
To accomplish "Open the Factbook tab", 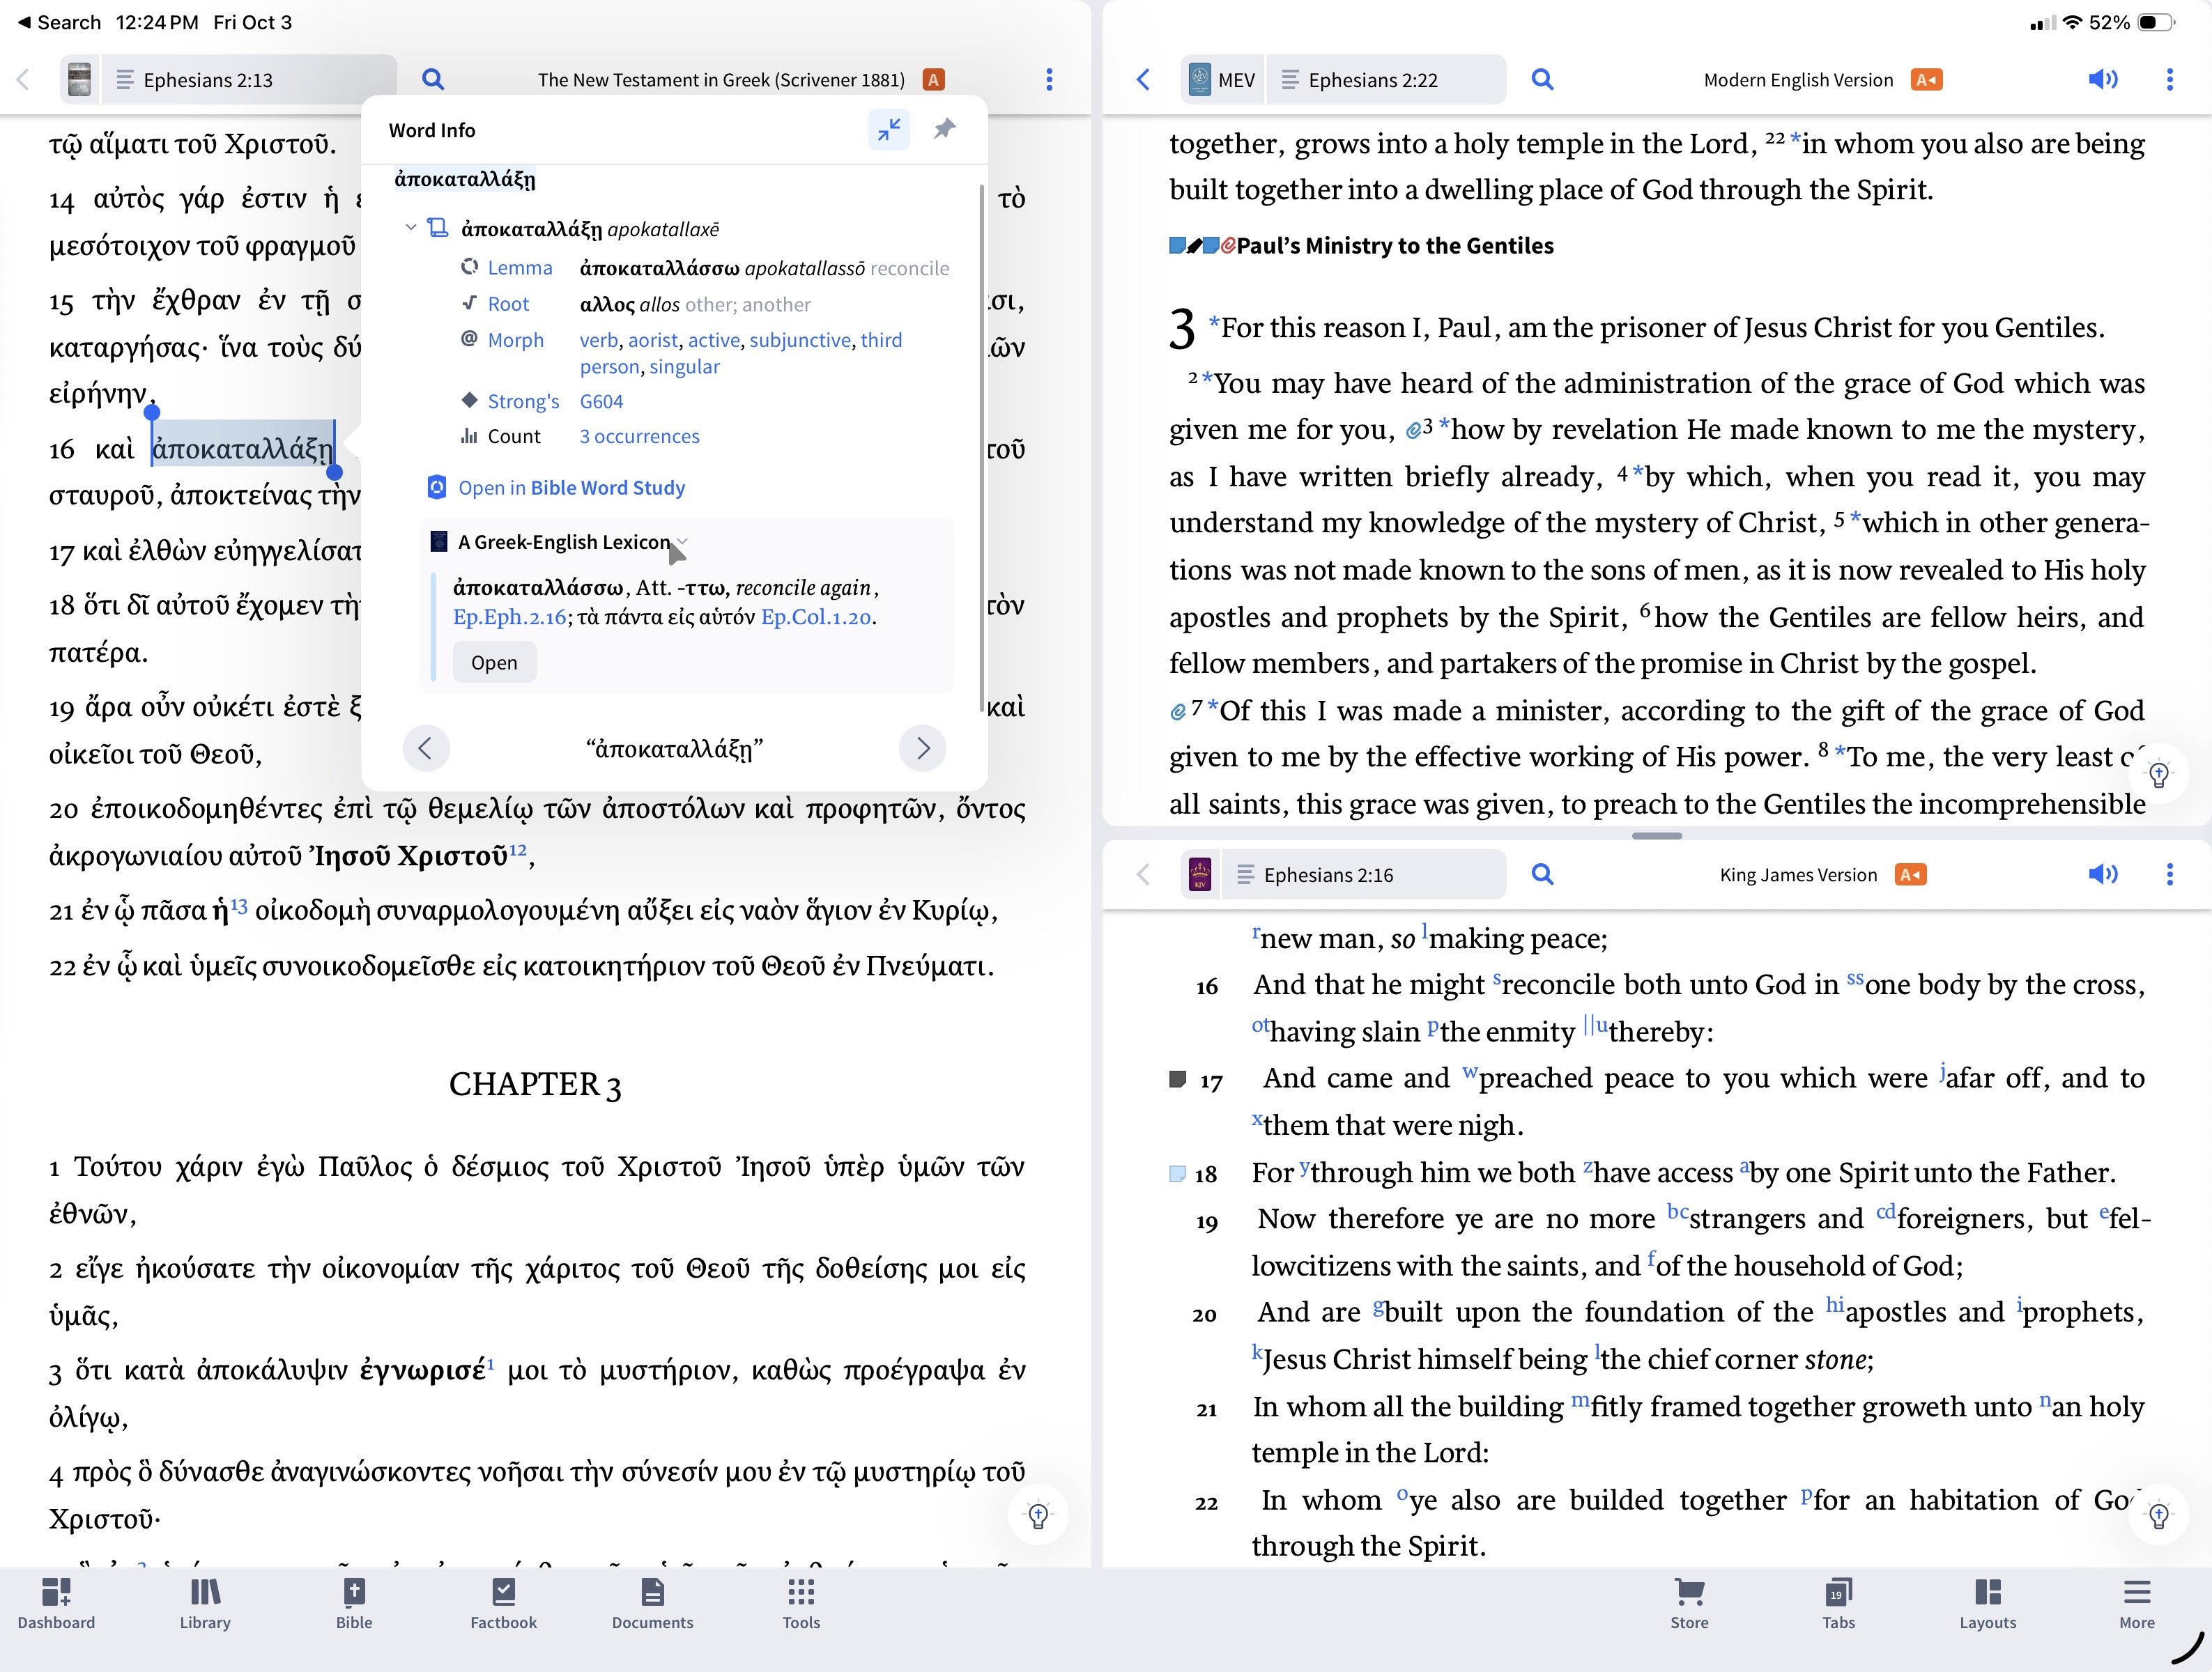I will coord(503,1602).
